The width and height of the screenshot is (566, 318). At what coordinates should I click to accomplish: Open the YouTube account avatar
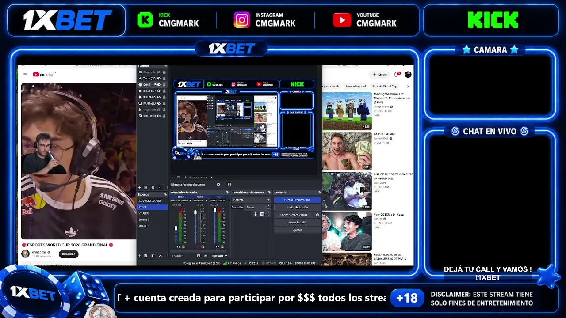click(x=408, y=74)
